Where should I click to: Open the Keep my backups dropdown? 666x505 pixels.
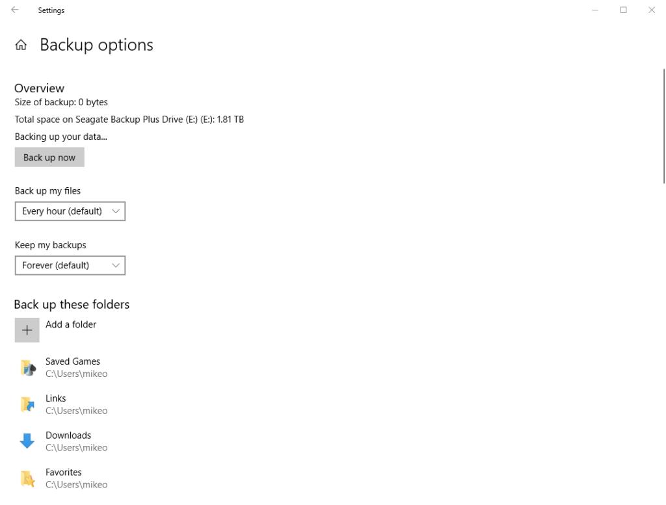click(x=70, y=265)
